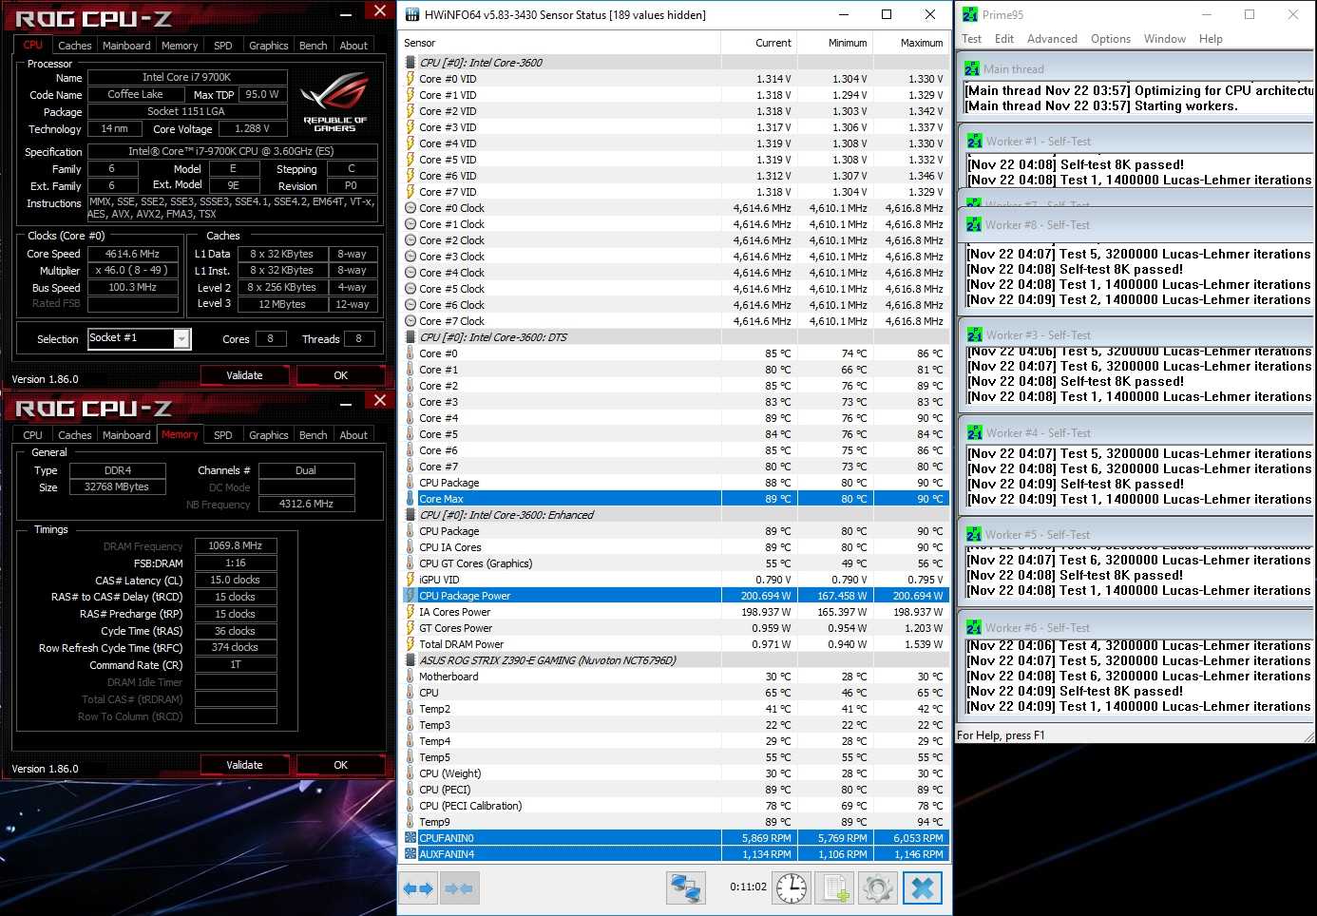Click the start logging sheet icon
This screenshot has height=916, width=1317.
point(835,888)
